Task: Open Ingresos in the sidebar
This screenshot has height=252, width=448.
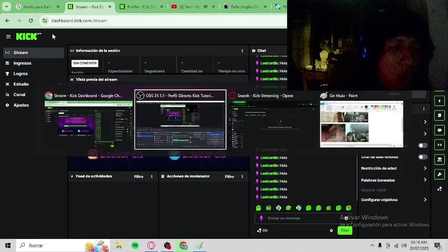Action: click(x=34, y=63)
